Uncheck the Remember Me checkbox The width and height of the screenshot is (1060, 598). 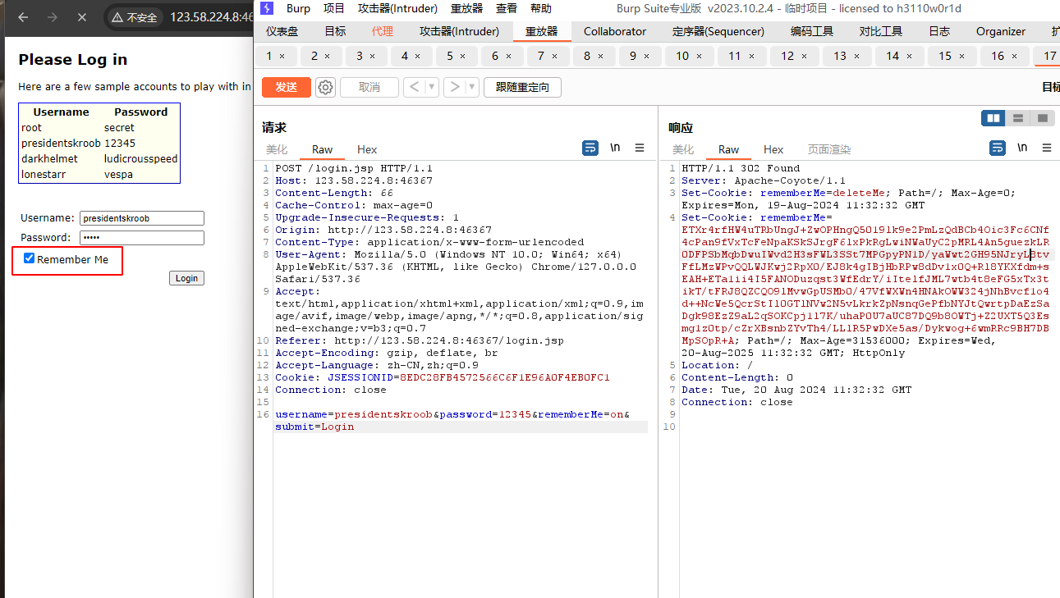tap(30, 259)
